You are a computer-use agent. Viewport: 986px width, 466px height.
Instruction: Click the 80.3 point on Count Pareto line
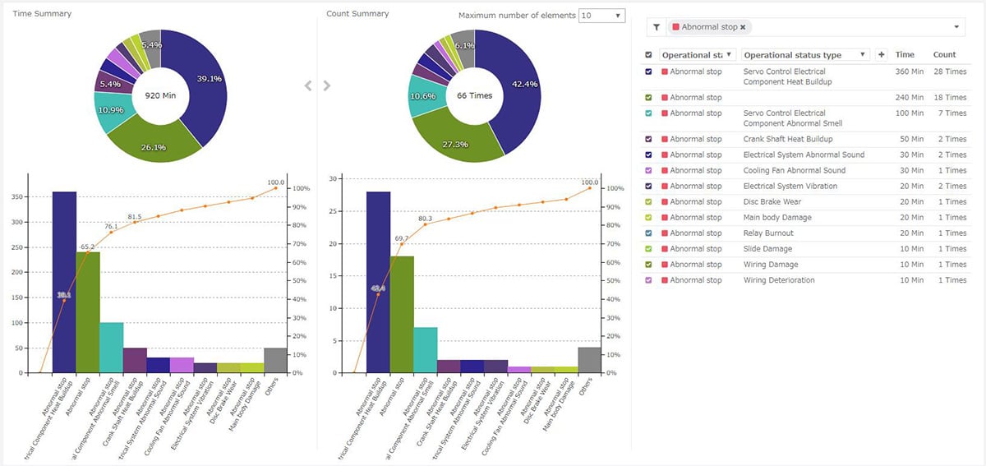pyautogui.click(x=426, y=224)
